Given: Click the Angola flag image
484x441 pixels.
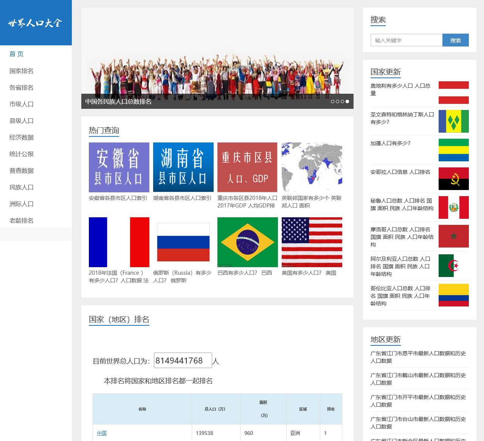Looking at the screenshot, I should [x=453, y=178].
